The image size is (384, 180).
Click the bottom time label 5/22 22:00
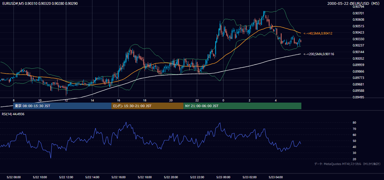(x=197, y=177)
